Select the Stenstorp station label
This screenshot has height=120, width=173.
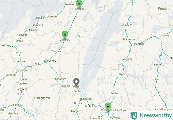[x=58, y=51]
